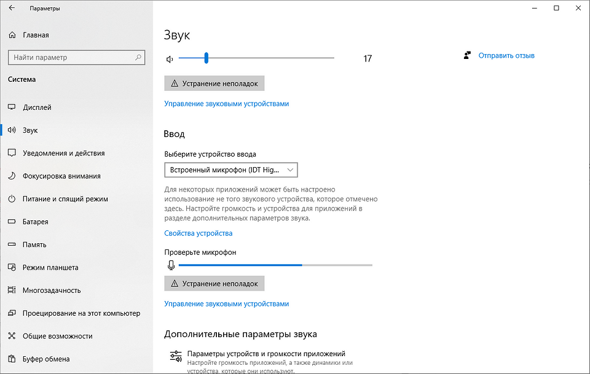Click the Home (Главная) icon
Image resolution: width=590 pixels, height=374 pixels.
point(12,35)
